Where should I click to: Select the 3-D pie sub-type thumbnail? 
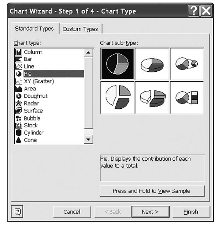[152, 64]
